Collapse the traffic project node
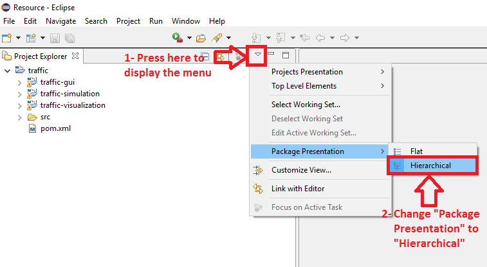The width and height of the screenshot is (487, 267). 8,71
